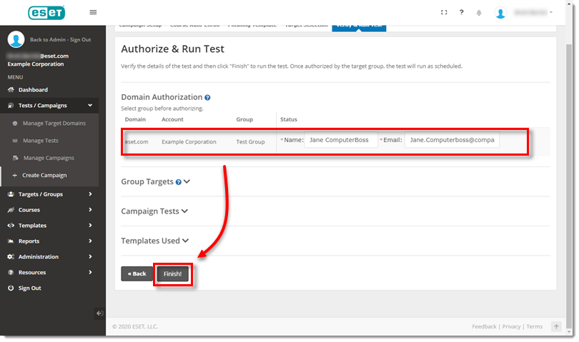Screen dimensions: 579x342
Task: Open help question mark icon in header
Action: coord(461,12)
